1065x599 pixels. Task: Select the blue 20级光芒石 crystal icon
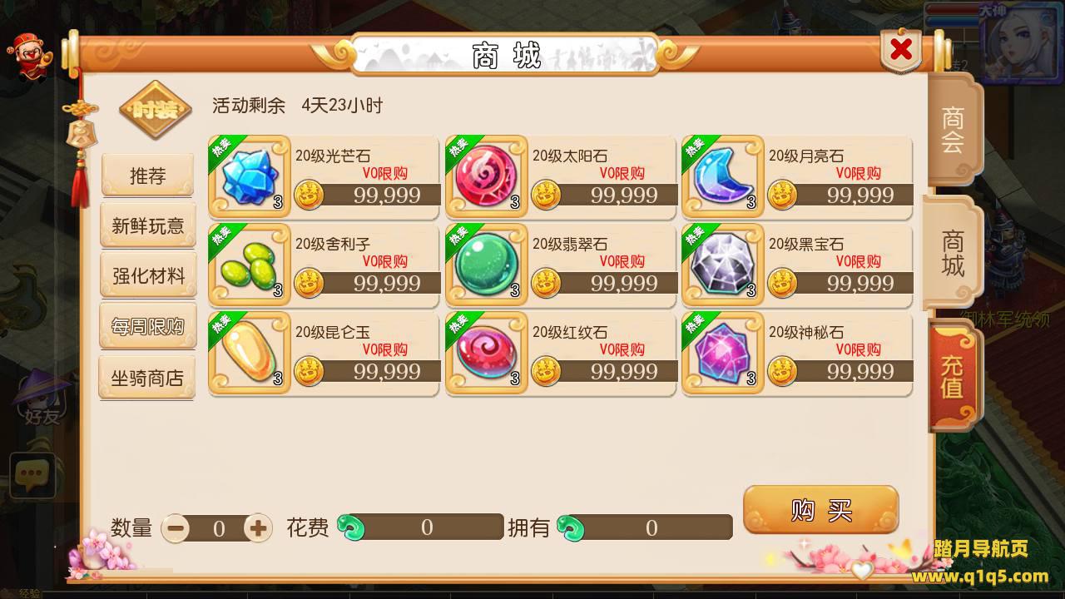coord(249,176)
